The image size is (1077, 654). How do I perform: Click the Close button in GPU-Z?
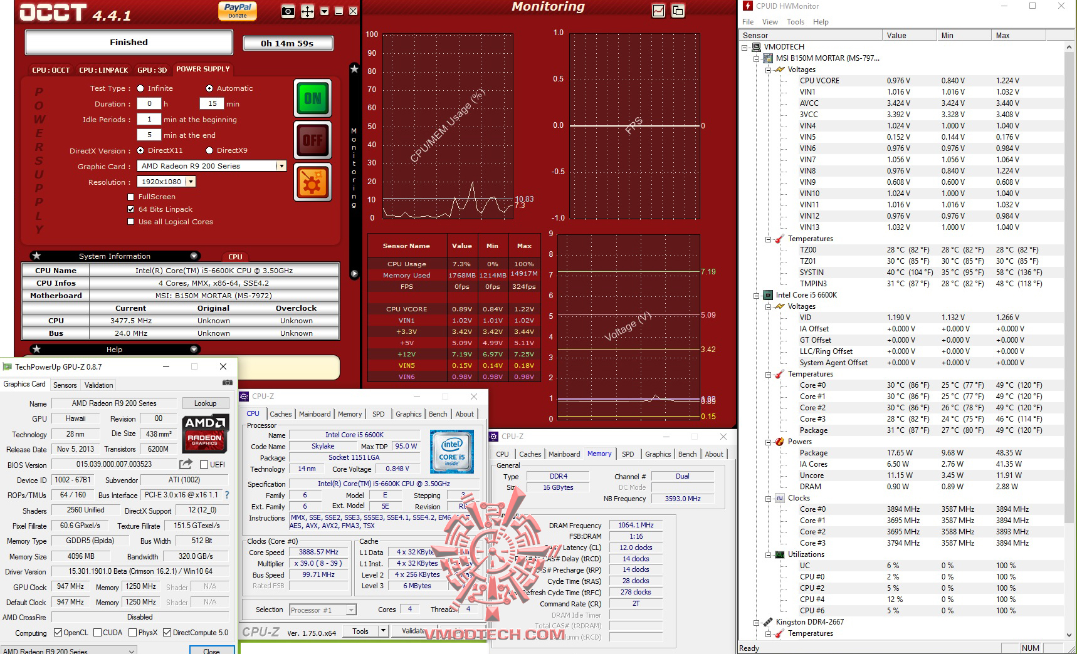211,651
